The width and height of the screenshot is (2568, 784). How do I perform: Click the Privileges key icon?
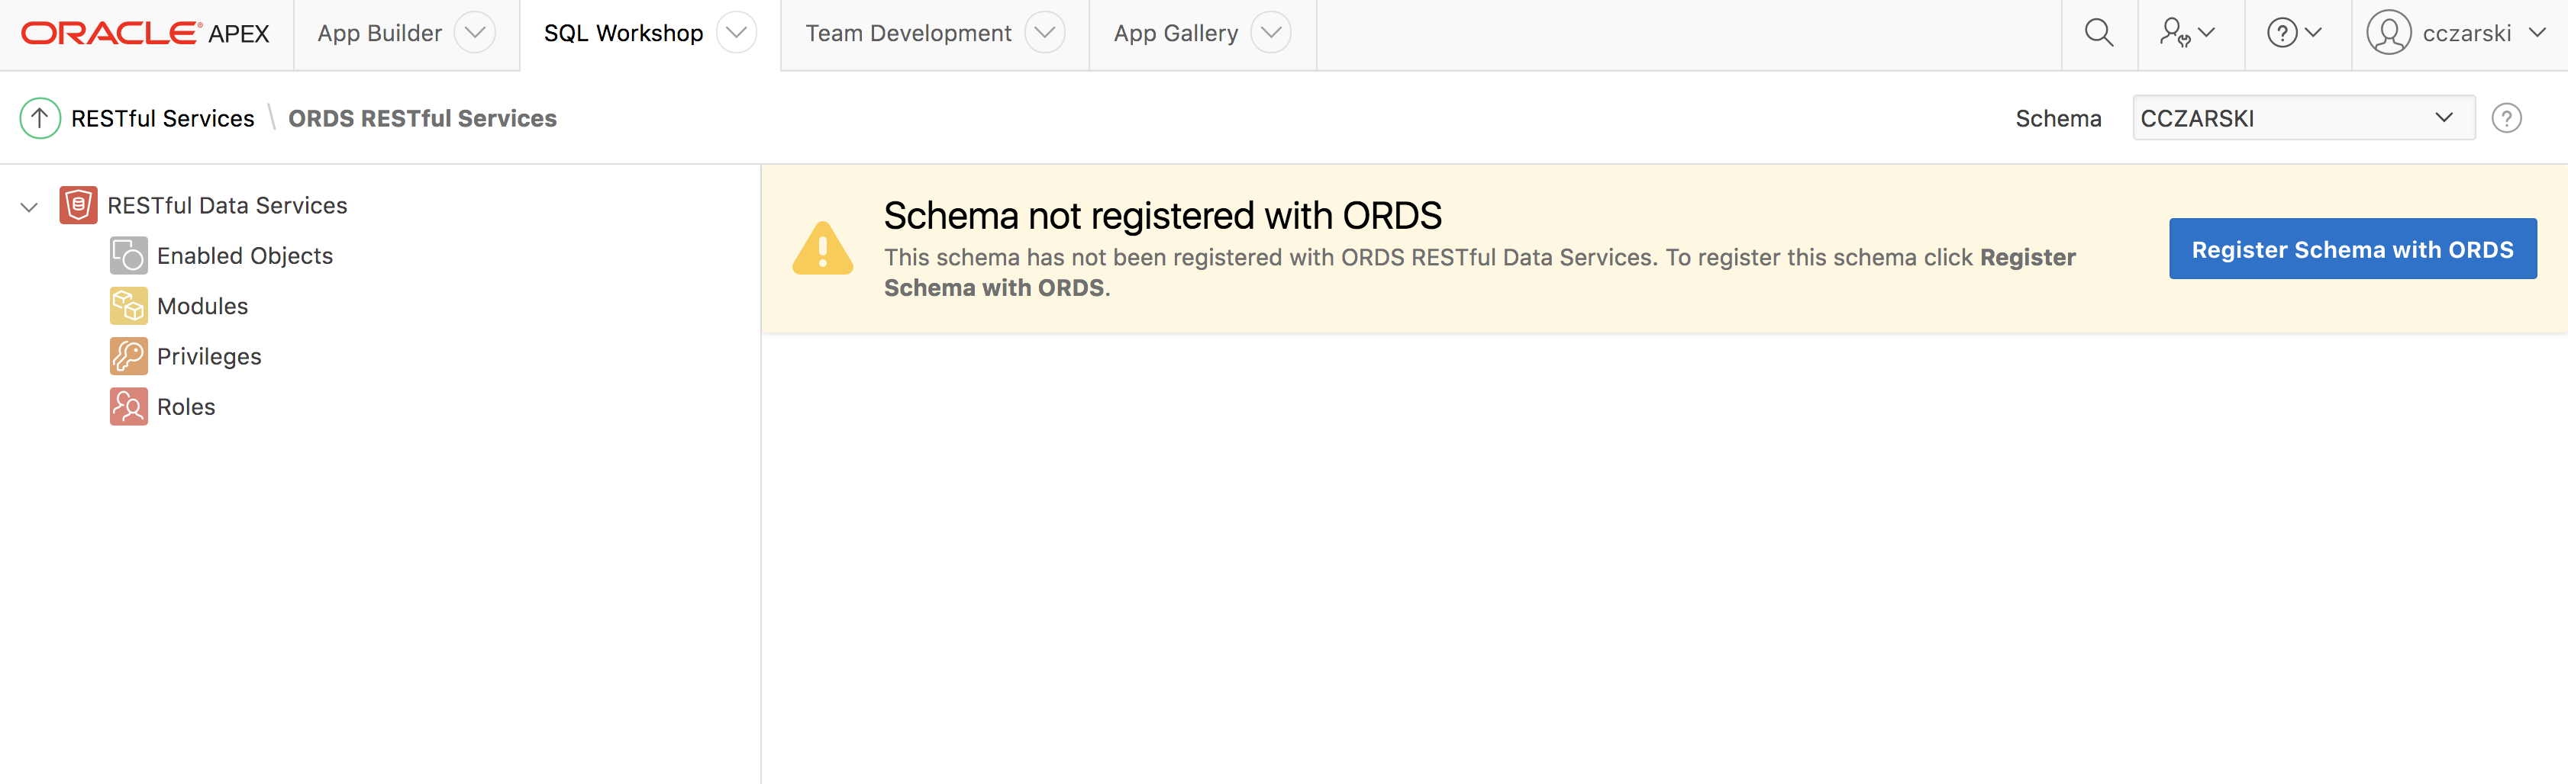[128, 357]
